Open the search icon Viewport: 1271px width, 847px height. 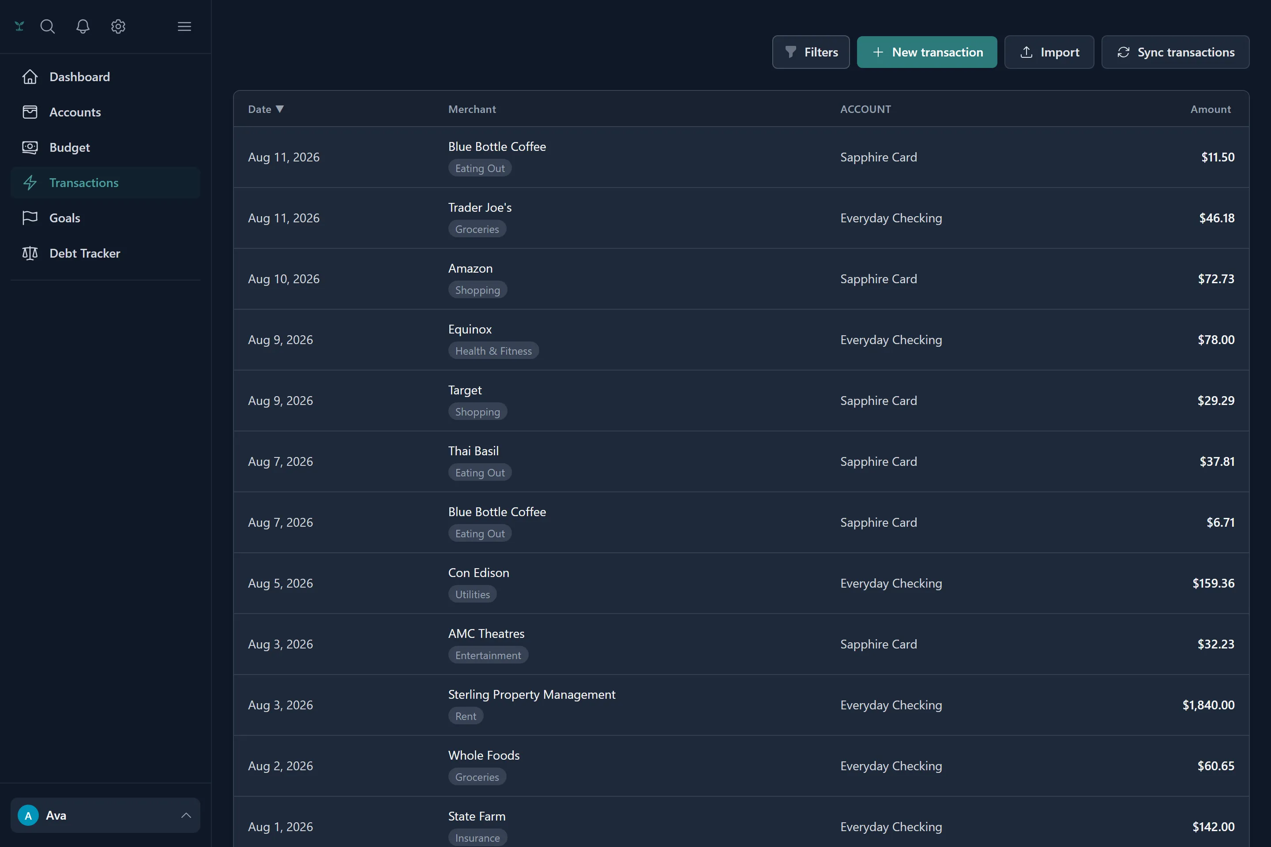pyautogui.click(x=48, y=26)
